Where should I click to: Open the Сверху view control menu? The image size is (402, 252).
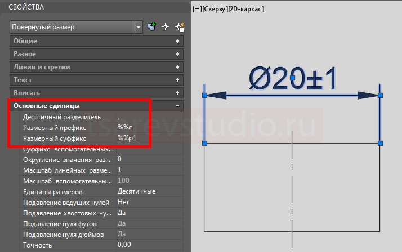(214, 9)
